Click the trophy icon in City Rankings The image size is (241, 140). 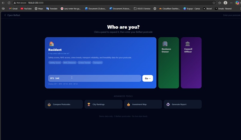tap(89, 104)
